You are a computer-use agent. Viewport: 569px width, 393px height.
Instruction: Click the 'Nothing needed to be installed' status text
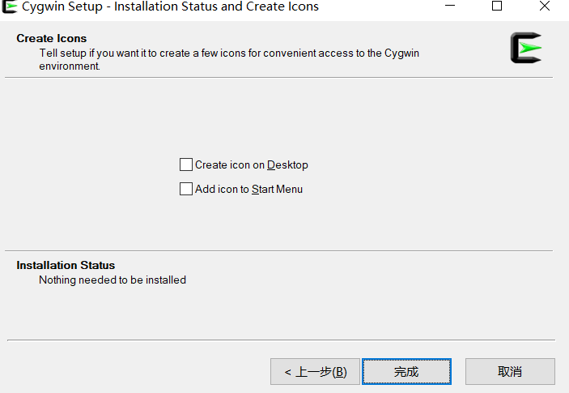click(113, 280)
